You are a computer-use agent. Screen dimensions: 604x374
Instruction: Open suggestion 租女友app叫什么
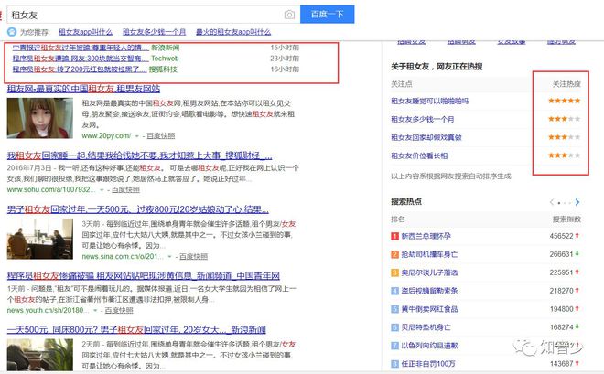[85, 32]
